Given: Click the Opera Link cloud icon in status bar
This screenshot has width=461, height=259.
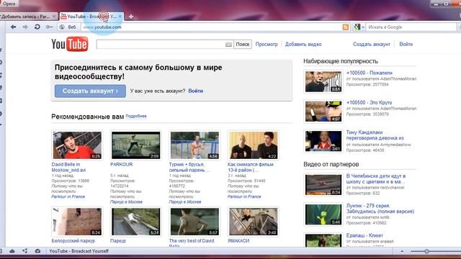Looking at the screenshot, I should click(x=12, y=251).
